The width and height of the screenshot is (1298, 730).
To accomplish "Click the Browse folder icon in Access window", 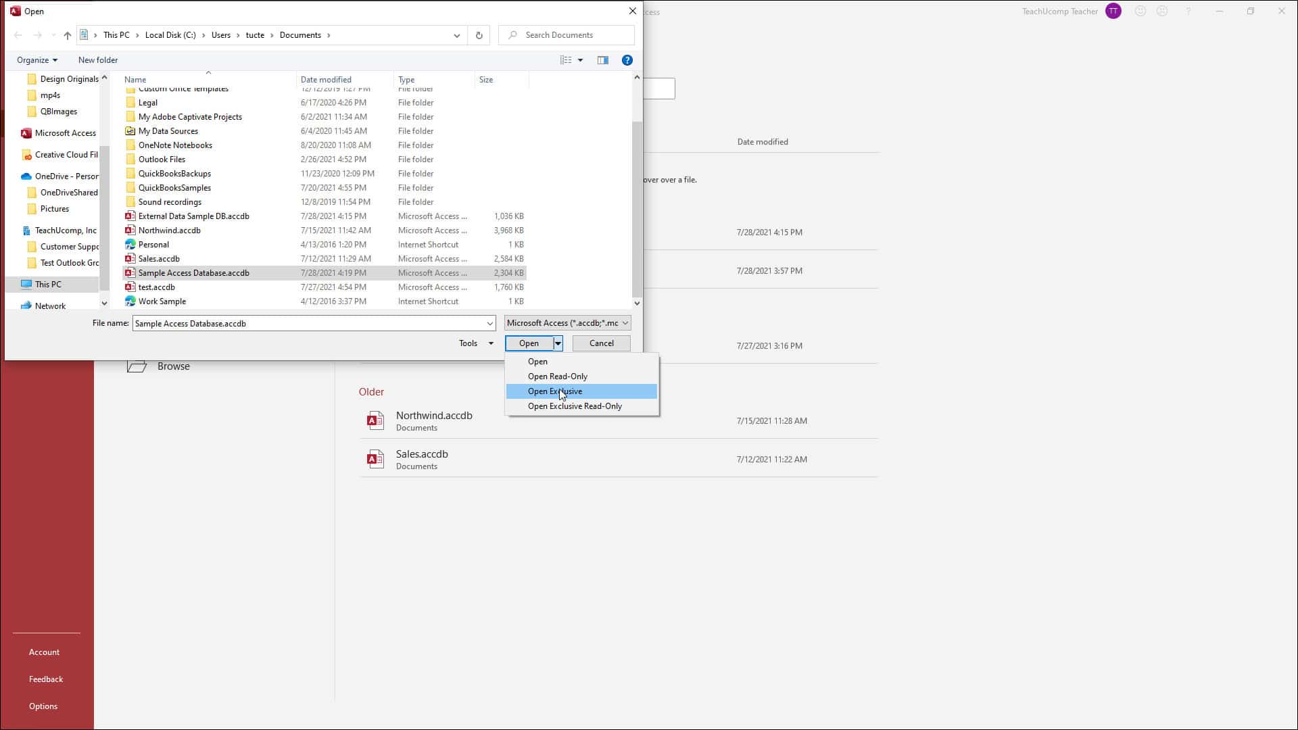I will 137,366.
